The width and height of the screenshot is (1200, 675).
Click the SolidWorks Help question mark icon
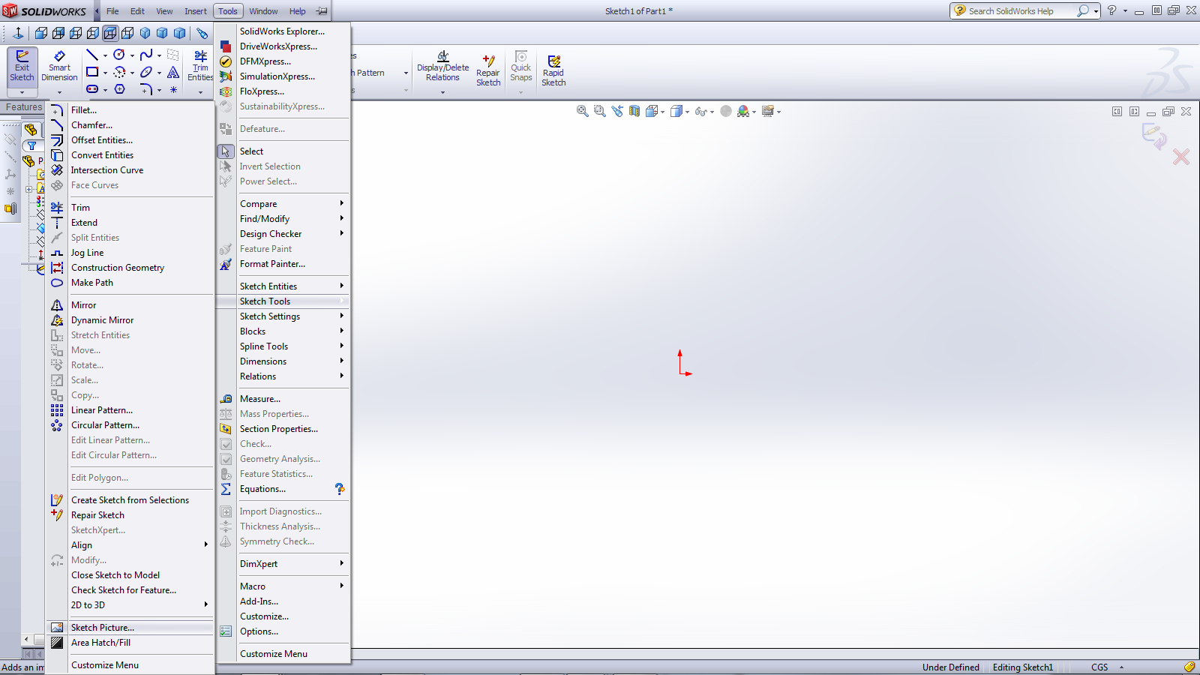click(1111, 10)
